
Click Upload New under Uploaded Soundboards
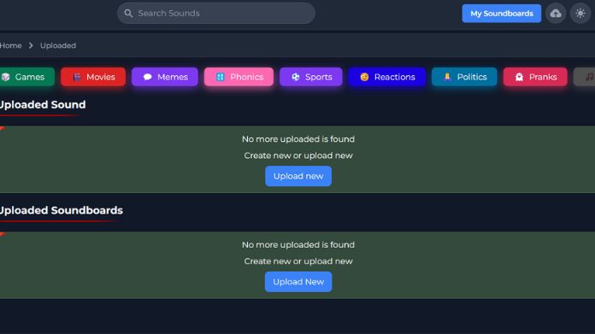pyautogui.click(x=298, y=282)
